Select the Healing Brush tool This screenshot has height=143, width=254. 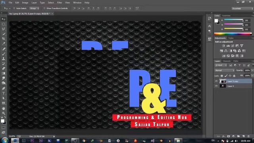(x=4, y=49)
